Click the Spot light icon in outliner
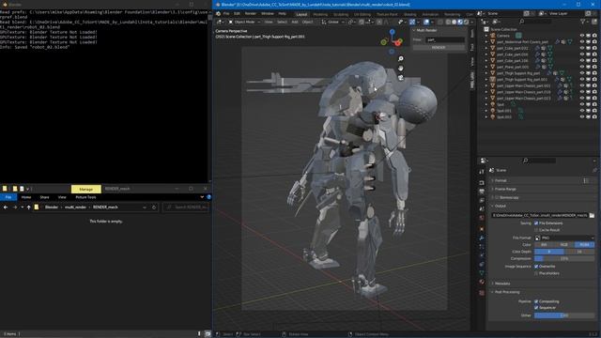Image resolution: width=601 pixels, height=338 pixels. point(492,104)
